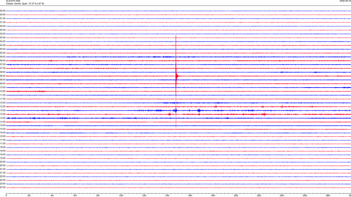Viewport: 351px width, 197px height.
Task: Select the 19:30 trace time label
Action: (x=3, y=158)
